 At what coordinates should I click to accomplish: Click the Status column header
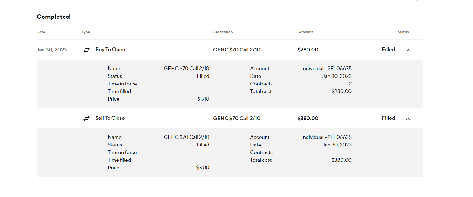pos(403,32)
